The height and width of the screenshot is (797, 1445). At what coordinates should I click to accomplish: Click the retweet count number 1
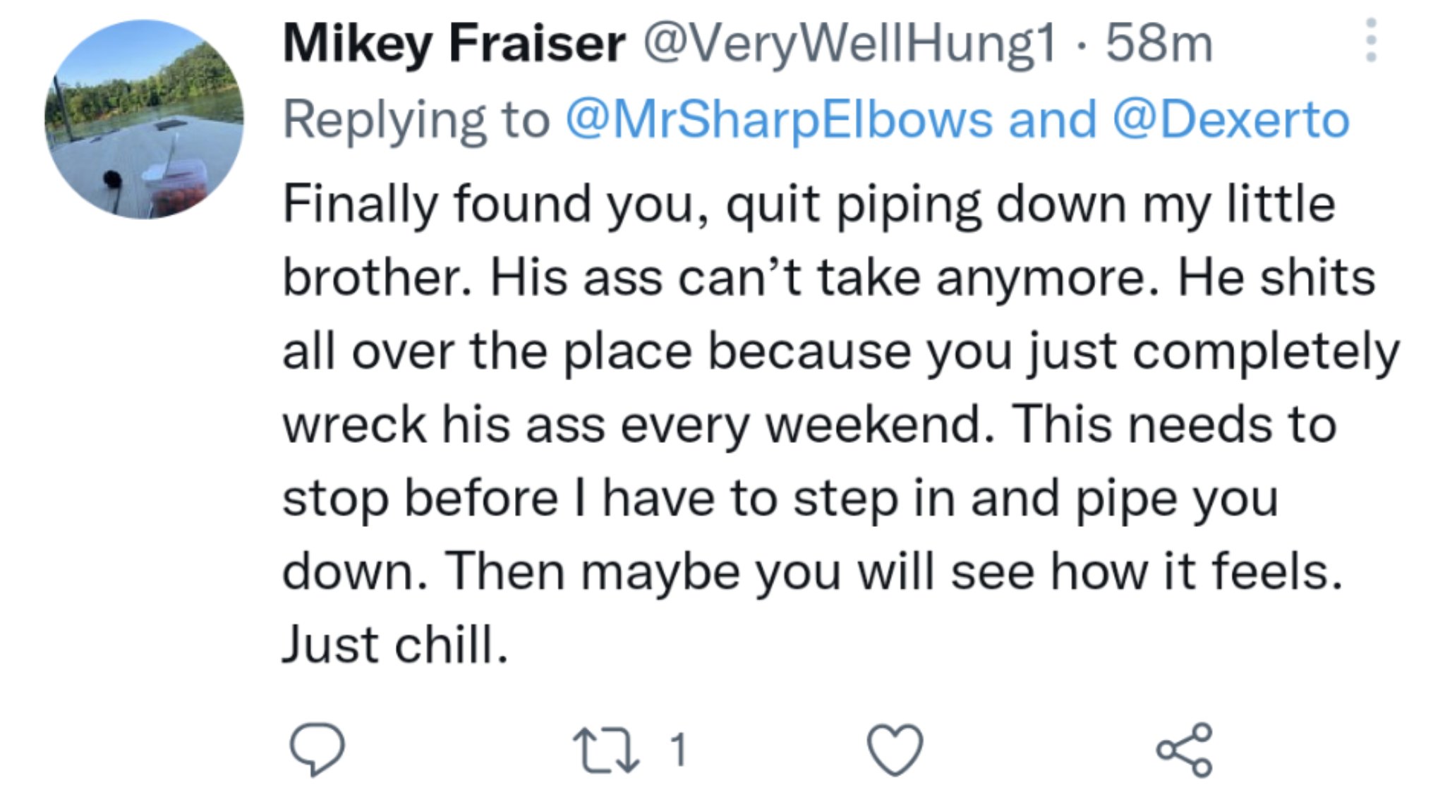point(678,749)
